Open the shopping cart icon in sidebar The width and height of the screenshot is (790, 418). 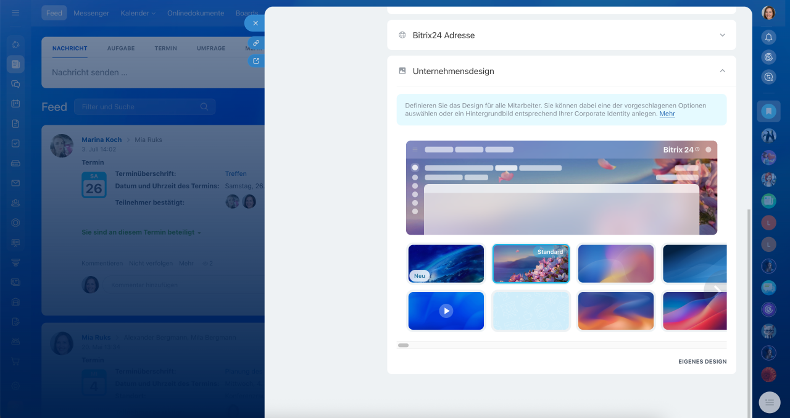coord(15,361)
